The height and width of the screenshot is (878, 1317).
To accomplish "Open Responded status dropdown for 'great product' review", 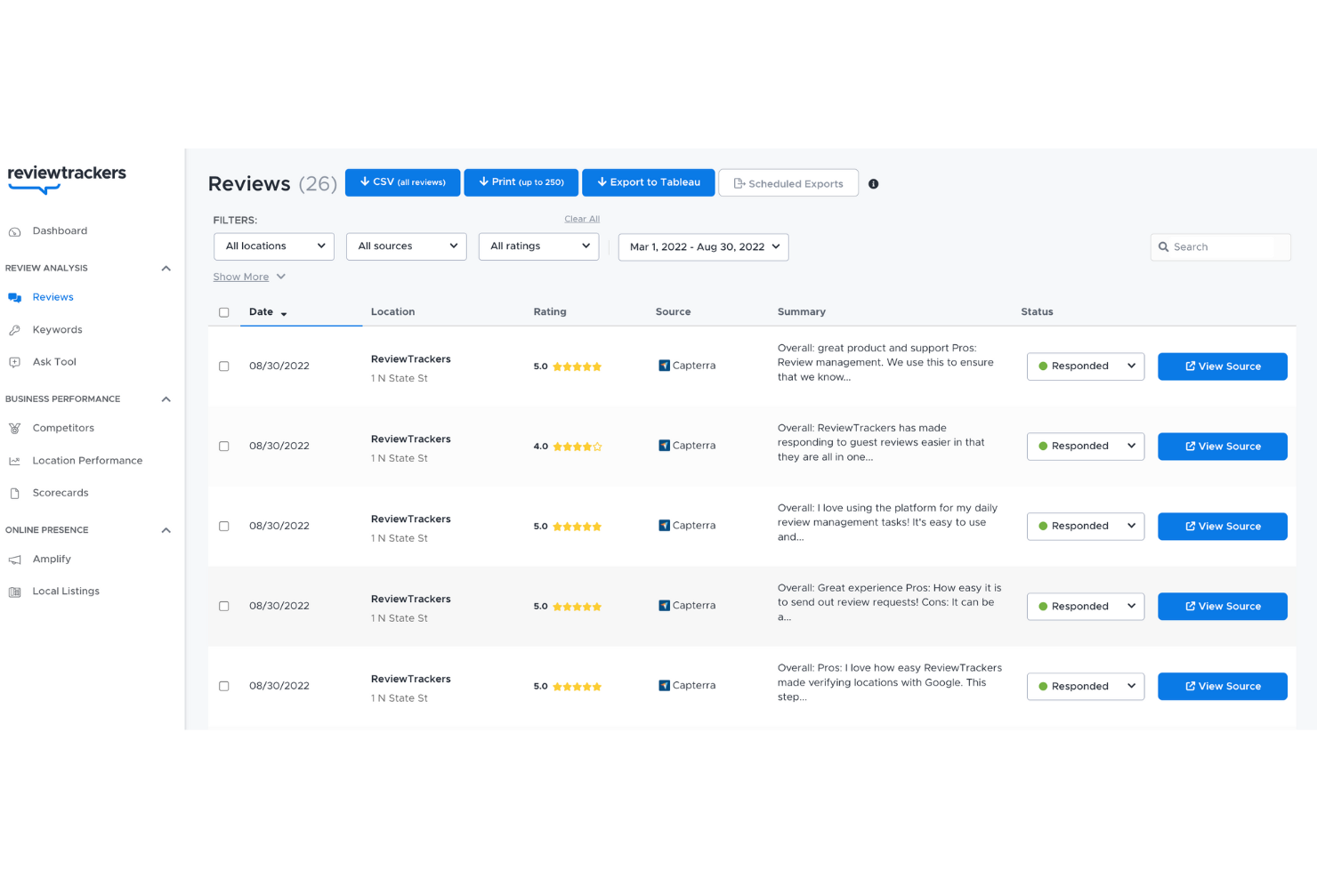I will [x=1086, y=367].
